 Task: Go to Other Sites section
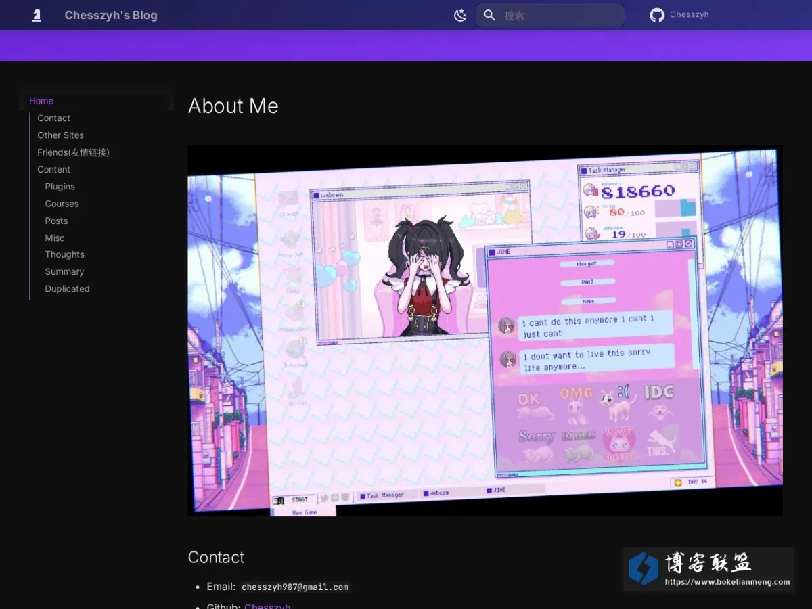point(60,135)
